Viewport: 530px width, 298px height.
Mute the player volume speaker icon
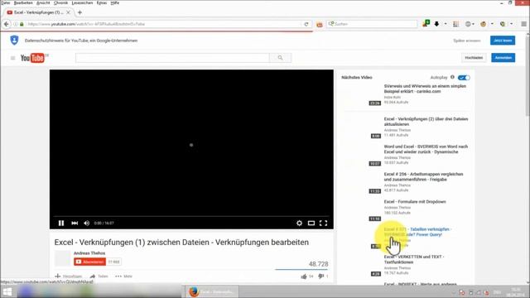tap(86, 223)
